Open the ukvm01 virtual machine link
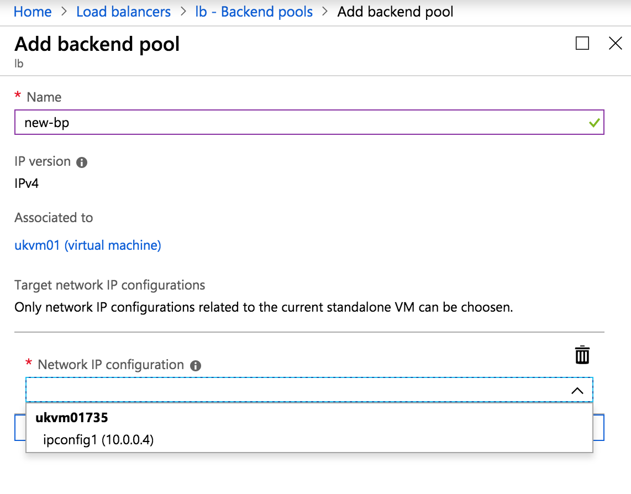 (87, 245)
